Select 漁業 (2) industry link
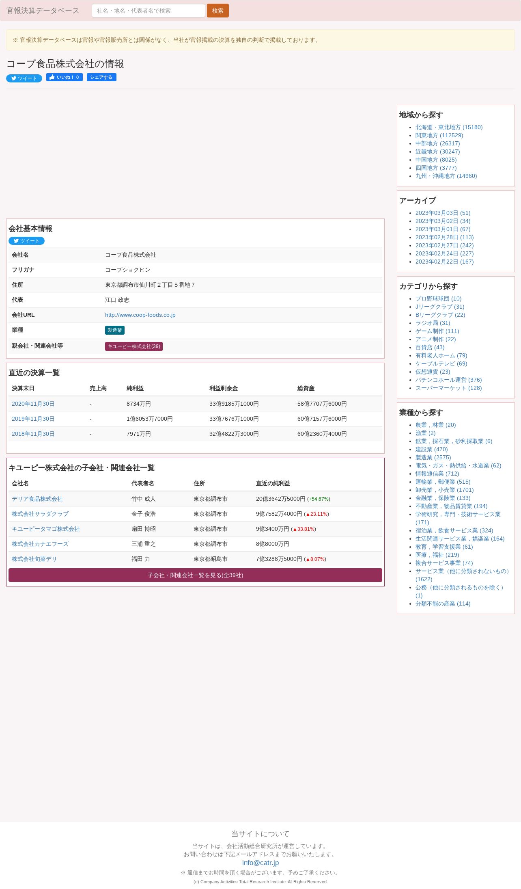This screenshot has width=521, height=889. [426, 433]
